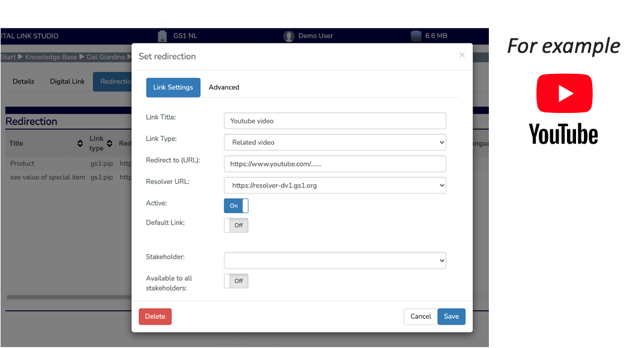Click the GS1 NL building icon

[x=162, y=36]
